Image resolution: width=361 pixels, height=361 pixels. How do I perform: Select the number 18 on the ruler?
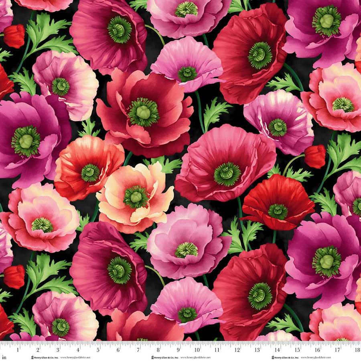pos(356,350)
